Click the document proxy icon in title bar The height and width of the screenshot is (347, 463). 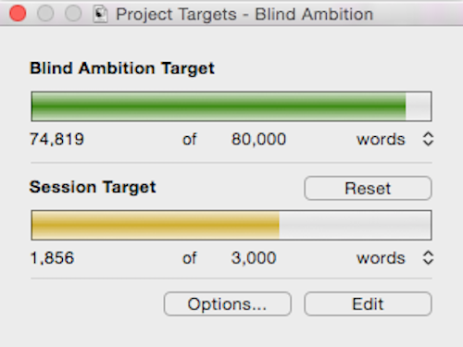click(100, 14)
